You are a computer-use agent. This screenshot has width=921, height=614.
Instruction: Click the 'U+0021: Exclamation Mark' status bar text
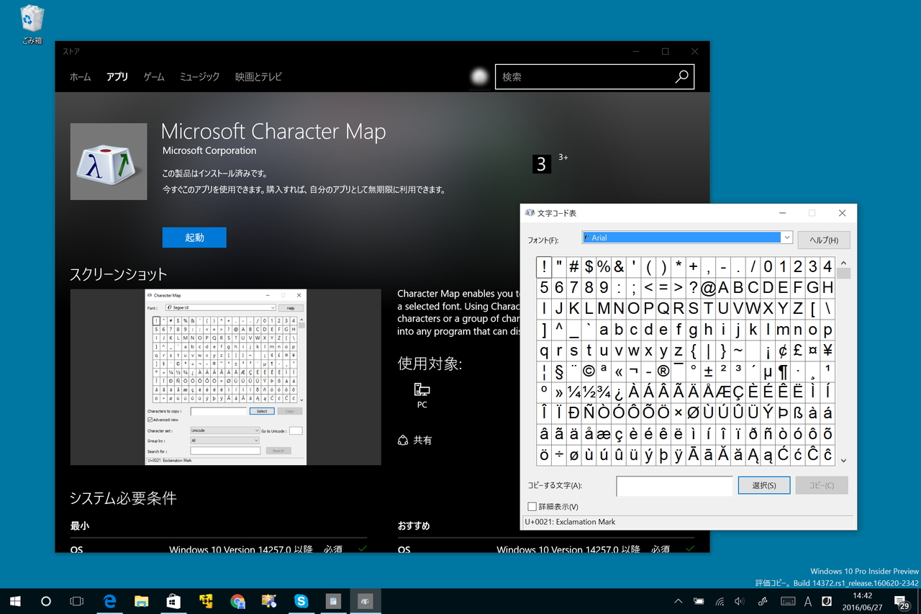pos(571,522)
